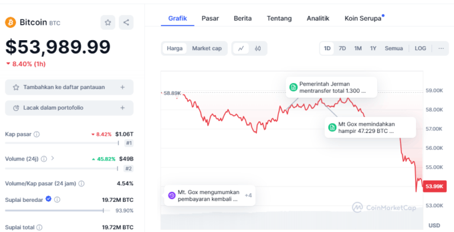Click Tambahkan ke daftar pantauan button

pyautogui.click(x=69, y=87)
